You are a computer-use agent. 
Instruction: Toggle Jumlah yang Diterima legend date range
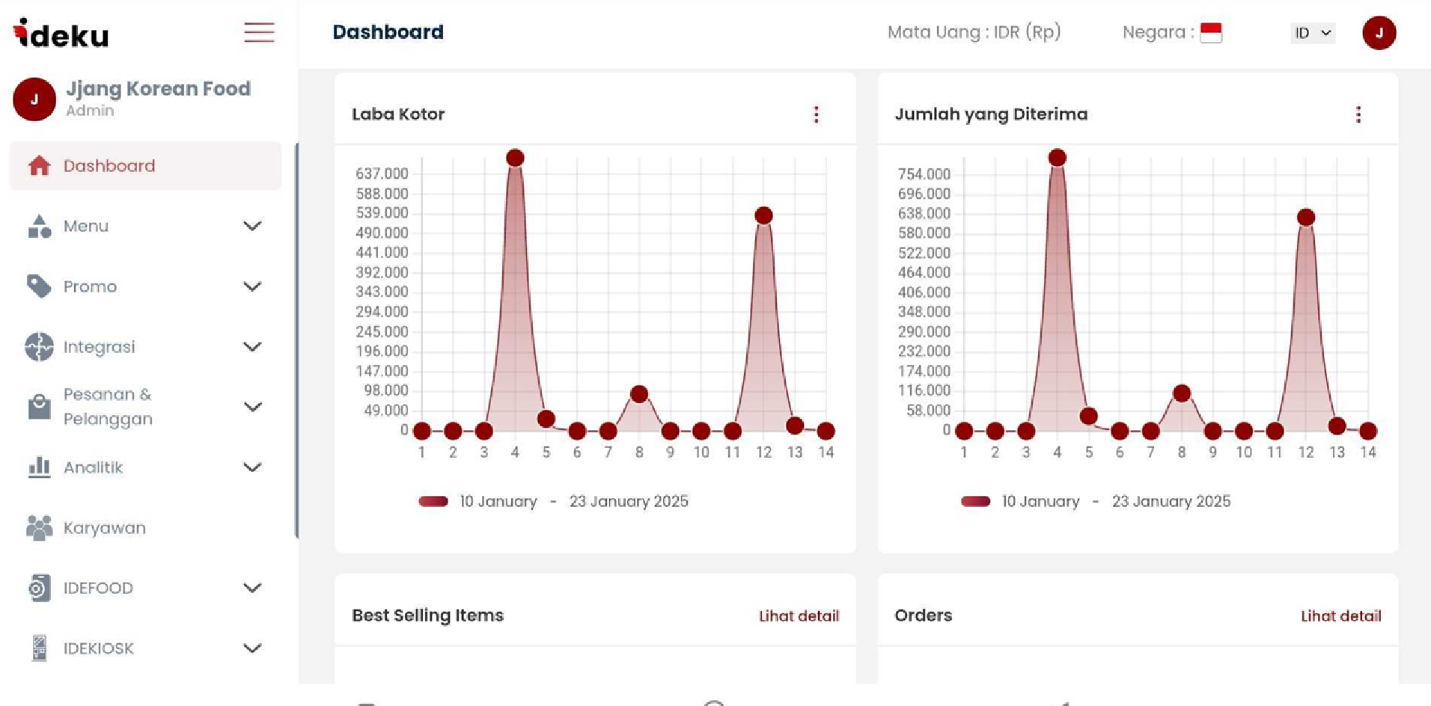coord(1096,501)
